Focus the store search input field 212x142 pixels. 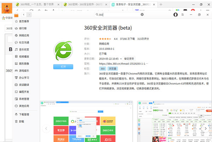pos(119,15)
